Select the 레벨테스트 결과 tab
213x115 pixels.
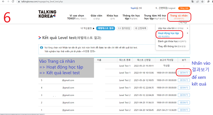click(106, 28)
